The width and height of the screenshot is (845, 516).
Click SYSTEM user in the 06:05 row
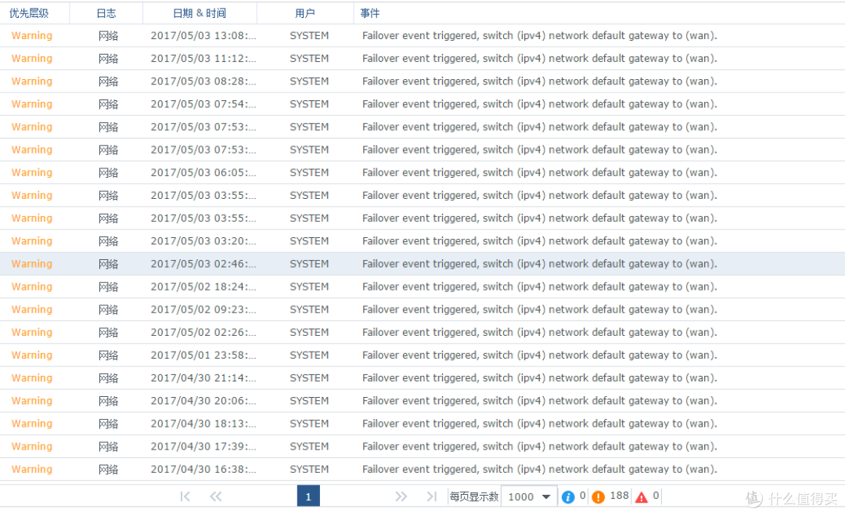click(309, 172)
